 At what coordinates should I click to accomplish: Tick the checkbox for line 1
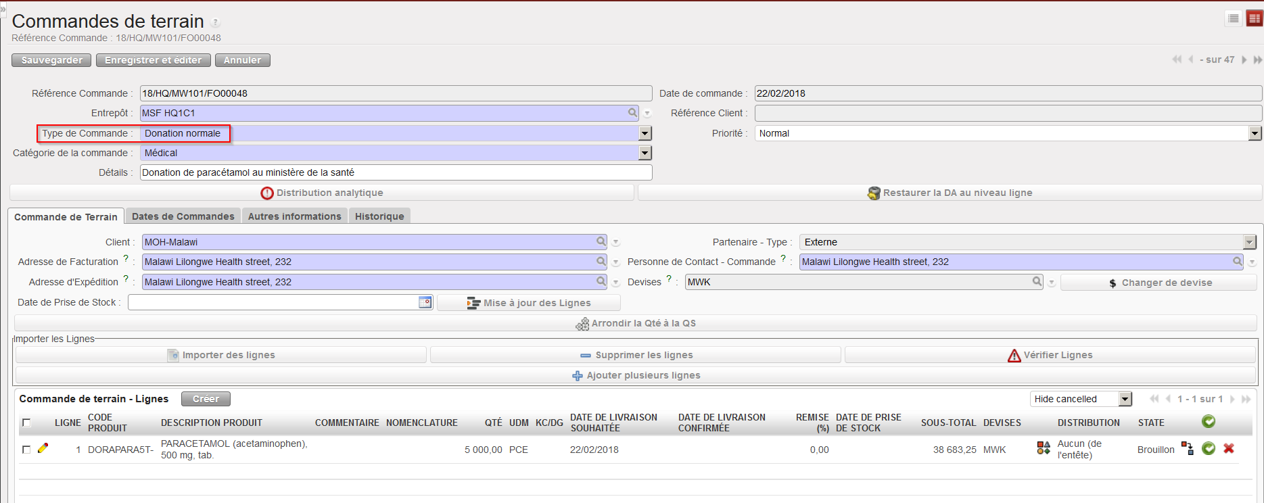point(26,450)
